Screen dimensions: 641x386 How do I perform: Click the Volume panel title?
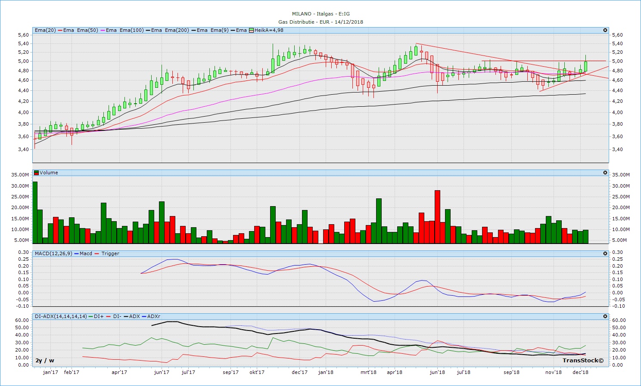pyautogui.click(x=49, y=173)
